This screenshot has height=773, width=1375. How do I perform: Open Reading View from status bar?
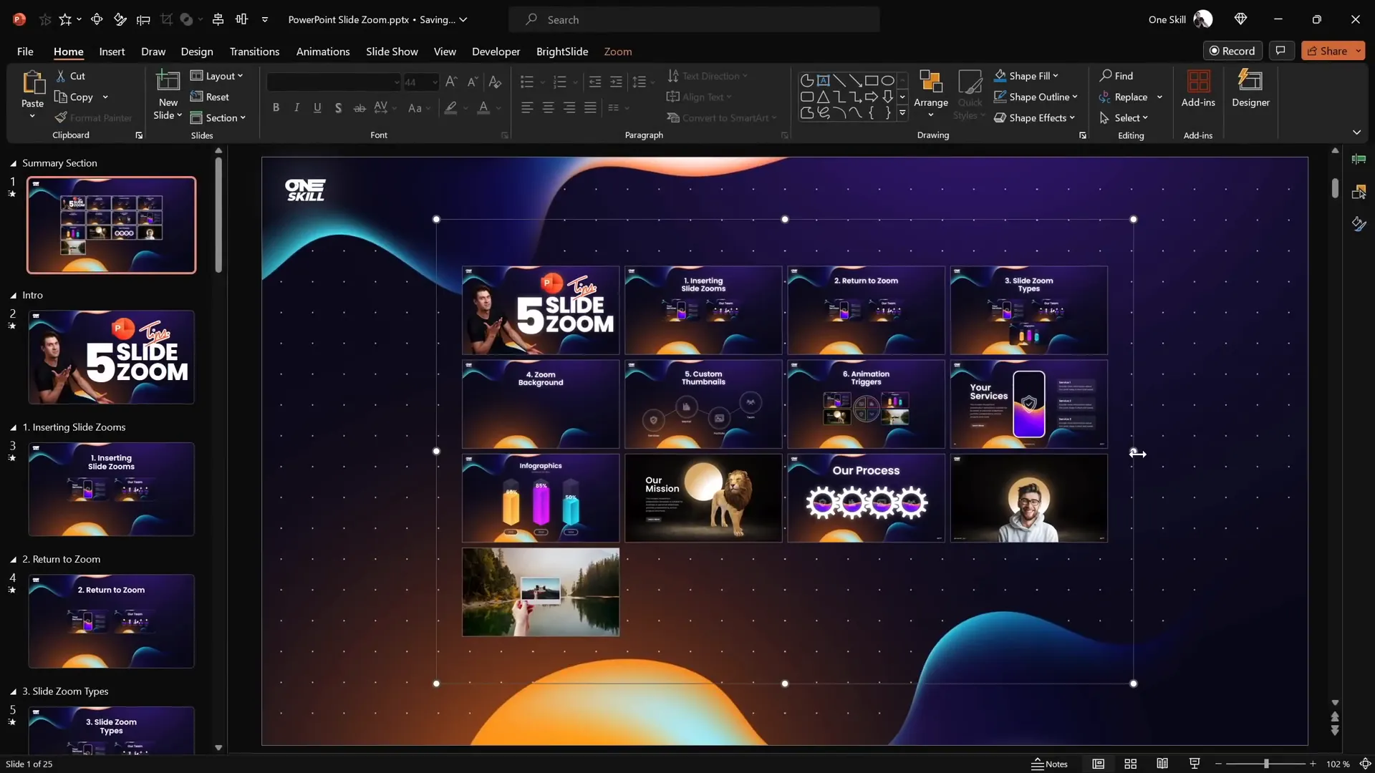pos(1162,764)
